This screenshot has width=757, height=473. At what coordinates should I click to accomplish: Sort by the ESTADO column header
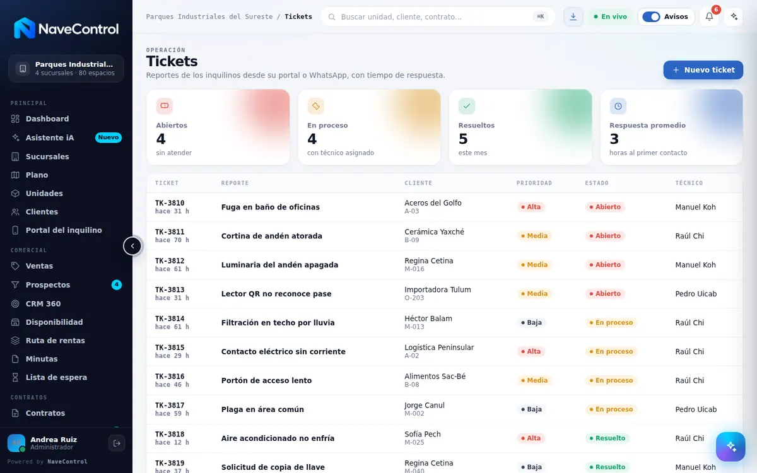click(597, 183)
